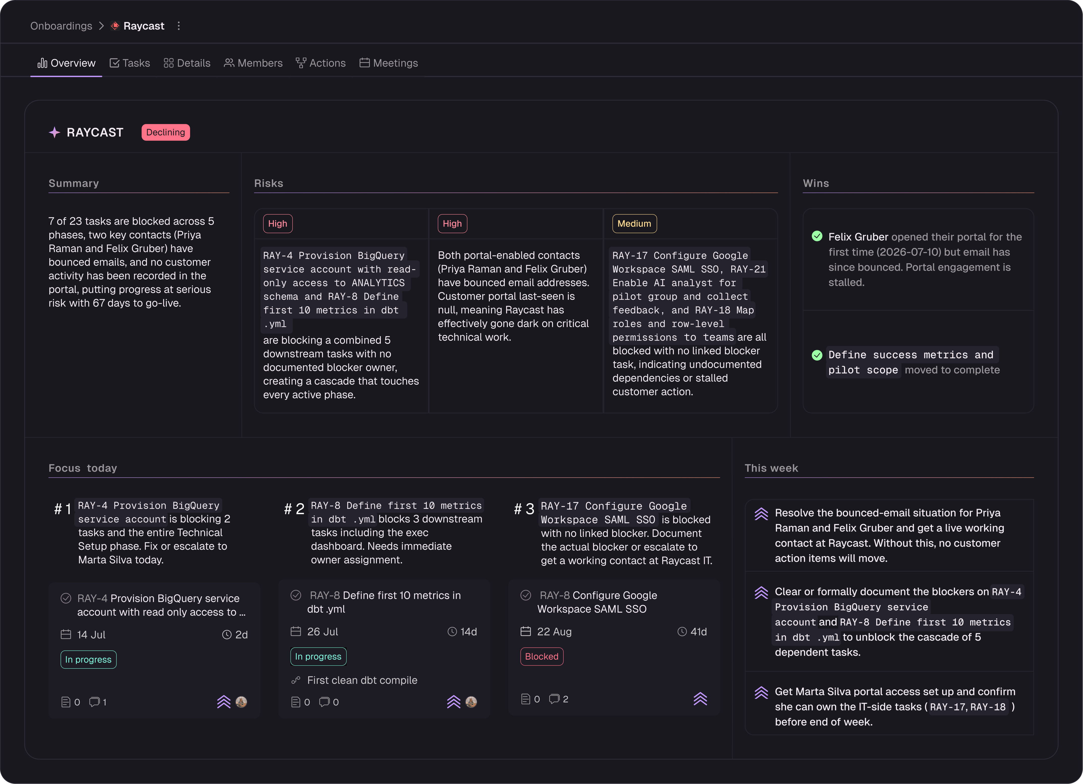
Task: Click the Risks section heading
Action: click(x=269, y=184)
